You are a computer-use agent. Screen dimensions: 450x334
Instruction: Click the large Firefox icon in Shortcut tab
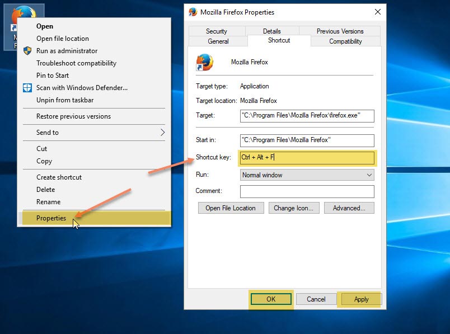pyautogui.click(x=204, y=62)
